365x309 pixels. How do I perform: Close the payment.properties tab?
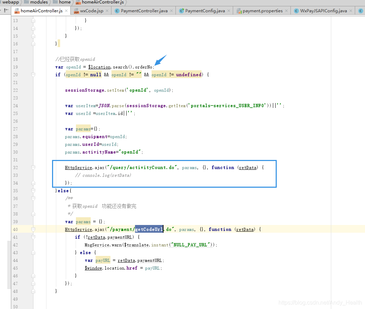pyautogui.click(x=286, y=11)
